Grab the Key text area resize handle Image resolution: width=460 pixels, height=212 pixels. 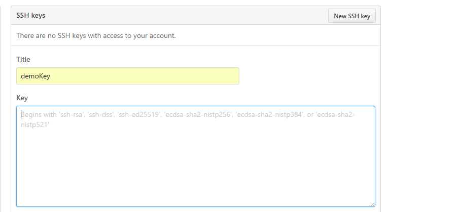point(373,204)
